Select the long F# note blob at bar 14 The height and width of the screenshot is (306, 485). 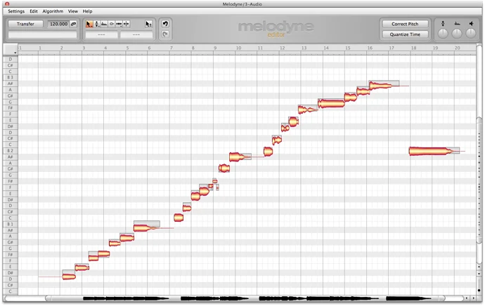pyautogui.click(x=331, y=103)
